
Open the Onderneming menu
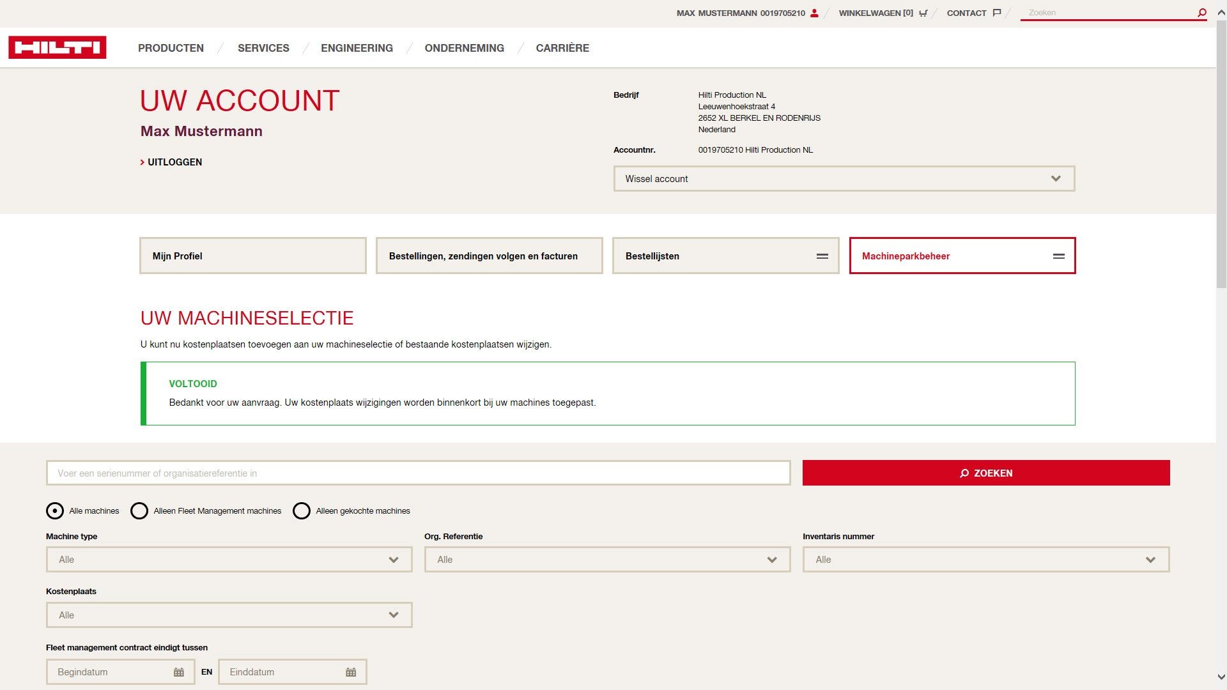point(464,48)
